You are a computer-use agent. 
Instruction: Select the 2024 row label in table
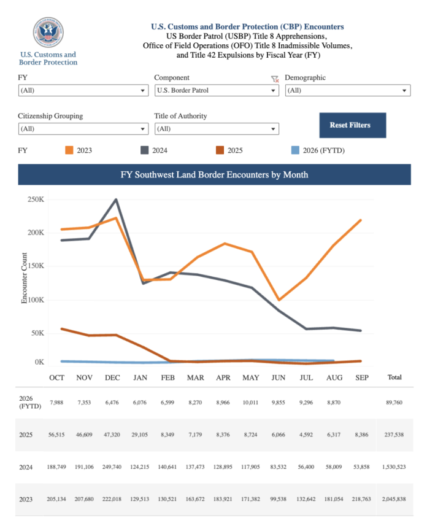[26, 467]
